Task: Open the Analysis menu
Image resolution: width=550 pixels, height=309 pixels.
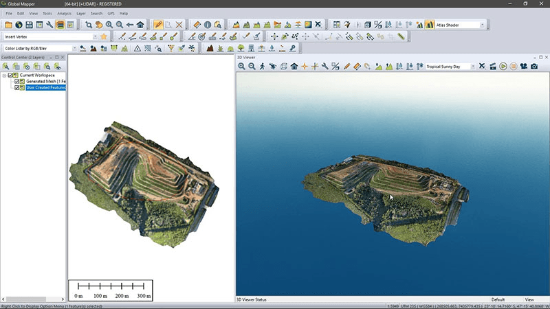Action: pos(64,13)
